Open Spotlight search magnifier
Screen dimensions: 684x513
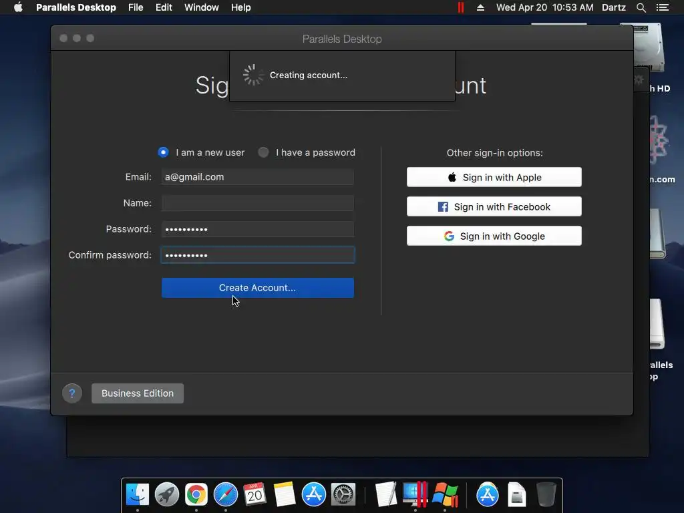(x=641, y=7)
